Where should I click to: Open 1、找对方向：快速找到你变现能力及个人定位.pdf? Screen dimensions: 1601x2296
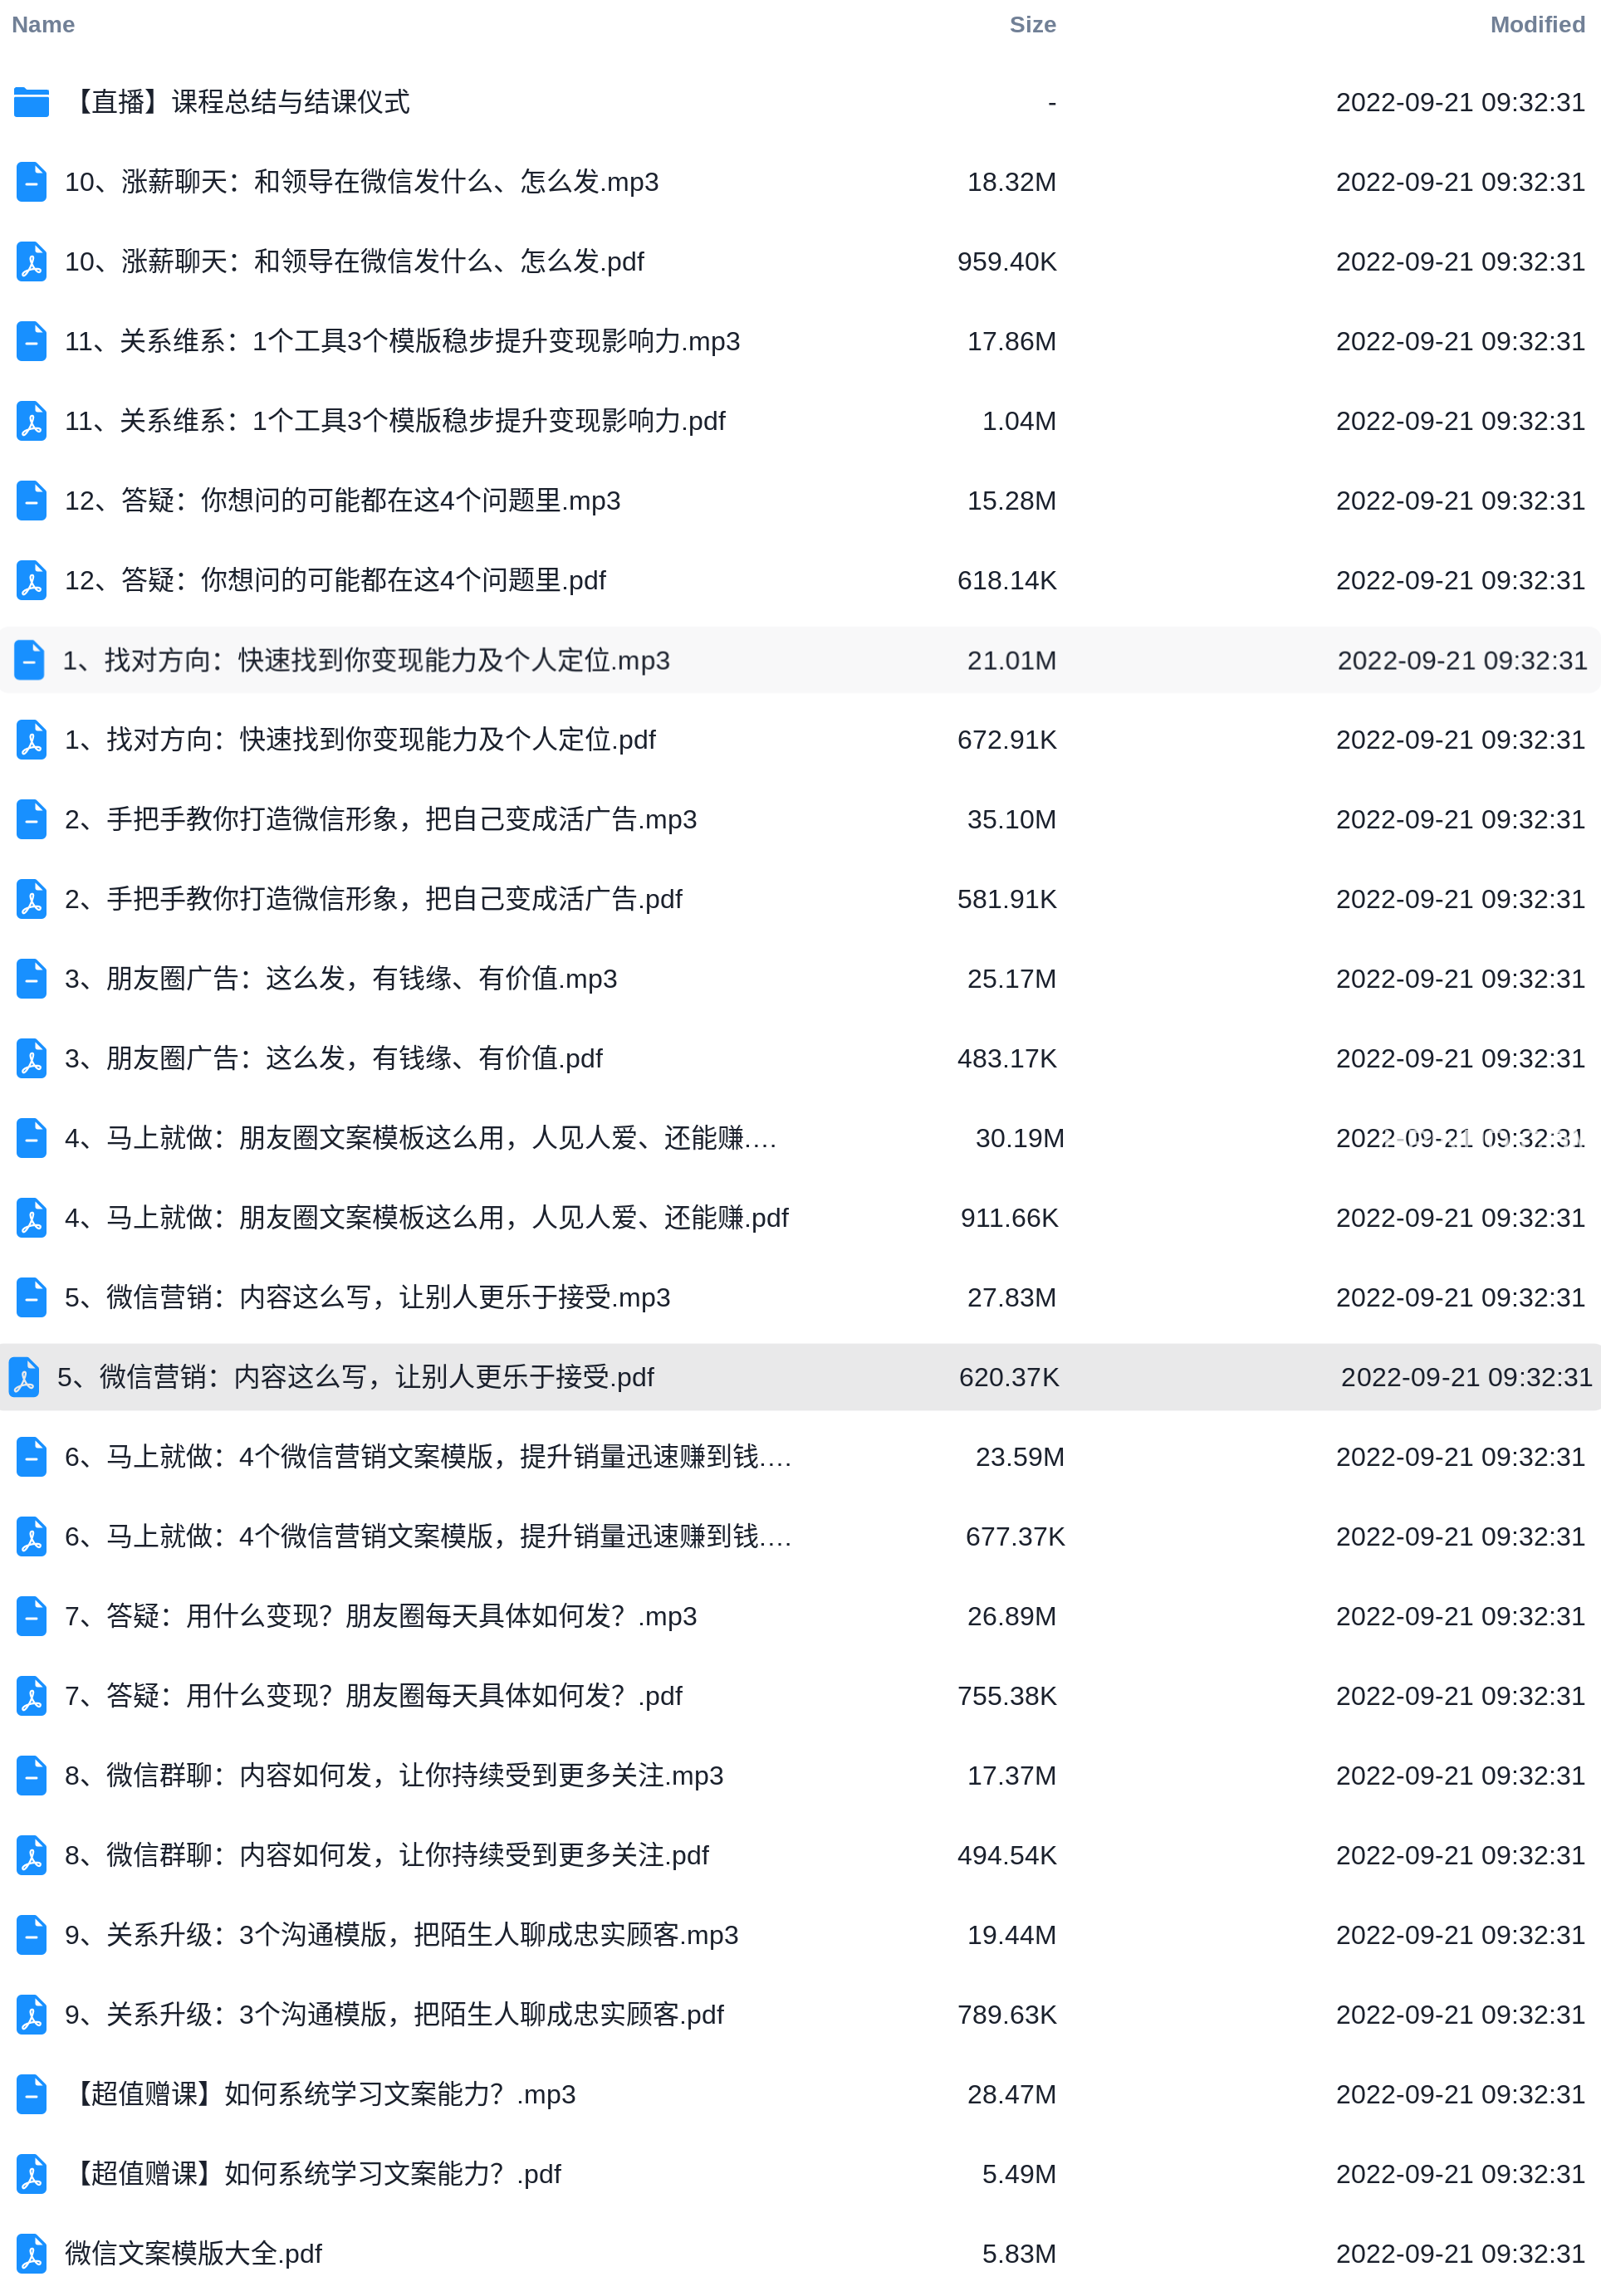pos(360,740)
